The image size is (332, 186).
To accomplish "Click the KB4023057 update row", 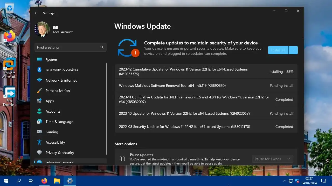I will tap(206, 113).
